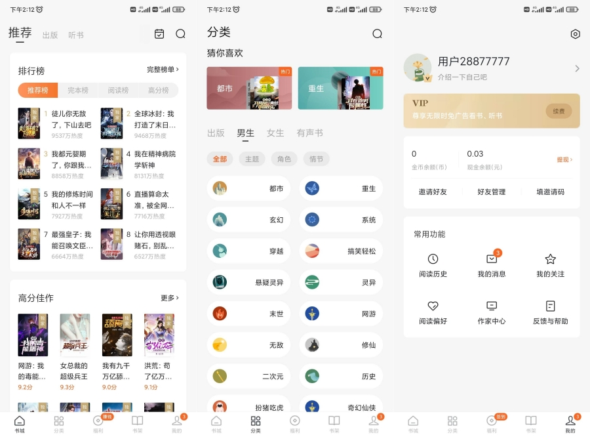The height and width of the screenshot is (437, 590).
Task: Switch to the 女生 category tab
Action: 275,133
